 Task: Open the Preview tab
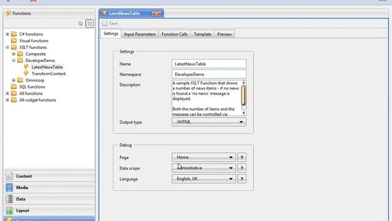click(x=224, y=34)
